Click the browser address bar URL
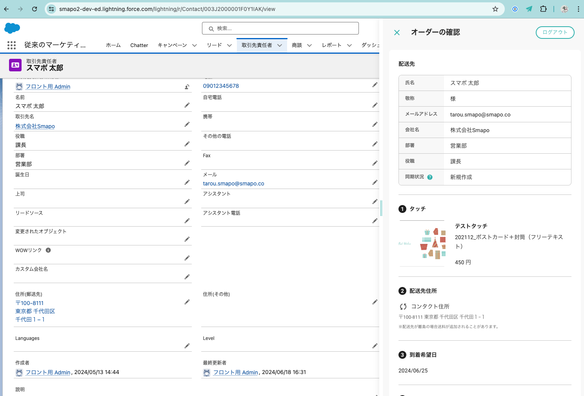Image resolution: width=584 pixels, height=396 pixels. [x=167, y=9]
